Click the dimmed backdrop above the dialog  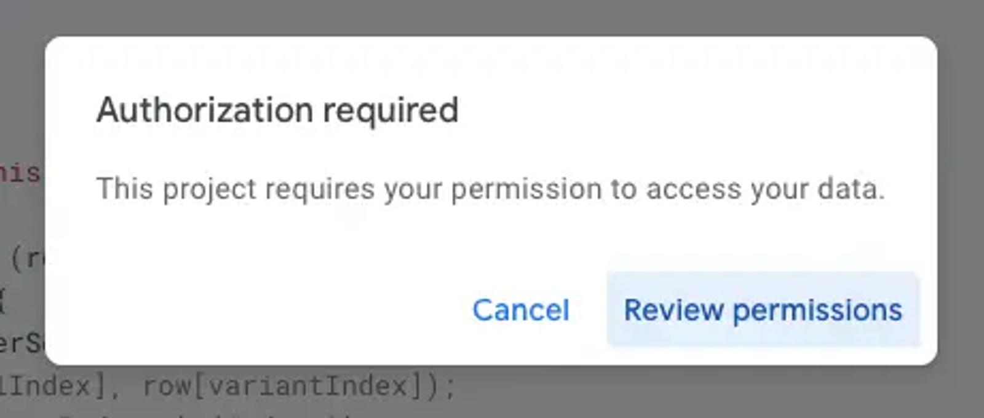[492, 17]
